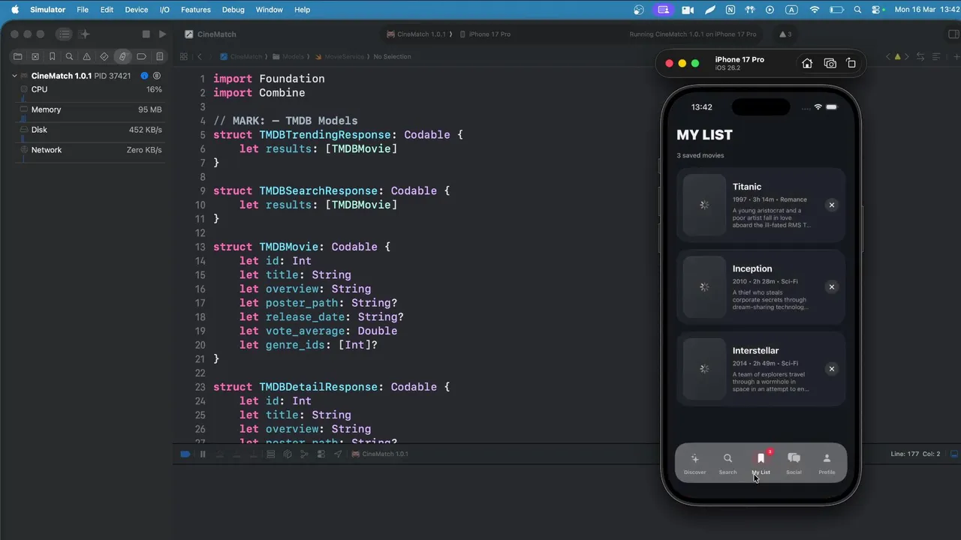961x540 pixels.
Task: Tap the Inception poster thumbnail
Action: click(704, 286)
